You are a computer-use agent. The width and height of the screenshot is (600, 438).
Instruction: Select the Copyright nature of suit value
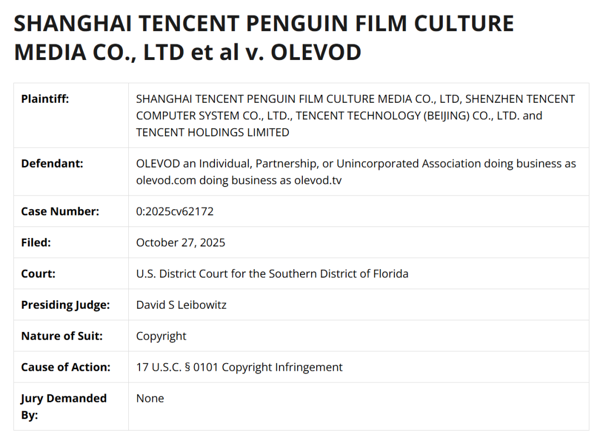(161, 336)
